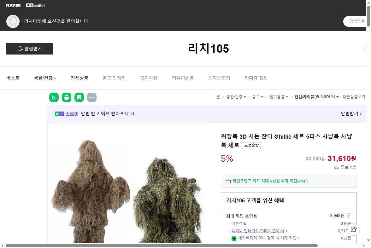Open the more options ellipsis icon
The width and height of the screenshot is (371, 248).
(x=92, y=97)
